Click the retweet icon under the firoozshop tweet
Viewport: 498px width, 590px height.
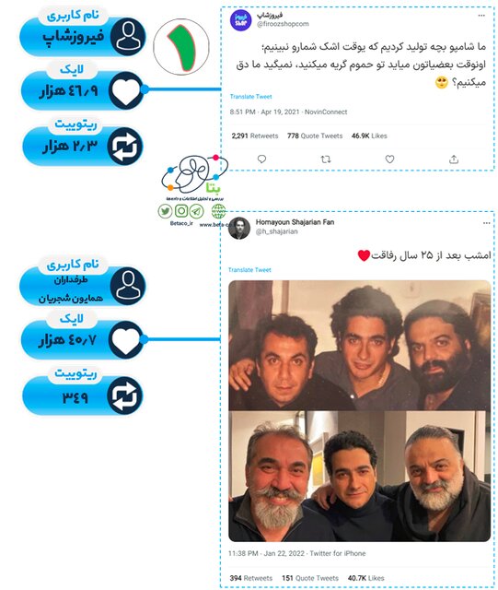(326, 159)
